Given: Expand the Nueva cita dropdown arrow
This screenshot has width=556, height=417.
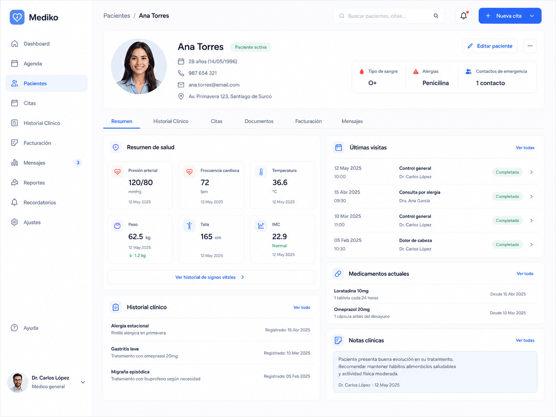Looking at the screenshot, I should [532, 16].
